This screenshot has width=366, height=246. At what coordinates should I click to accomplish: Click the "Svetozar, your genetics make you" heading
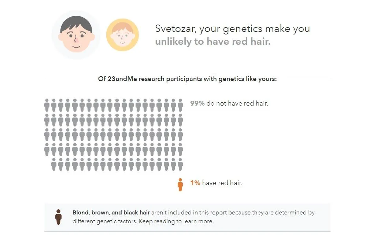(x=232, y=29)
